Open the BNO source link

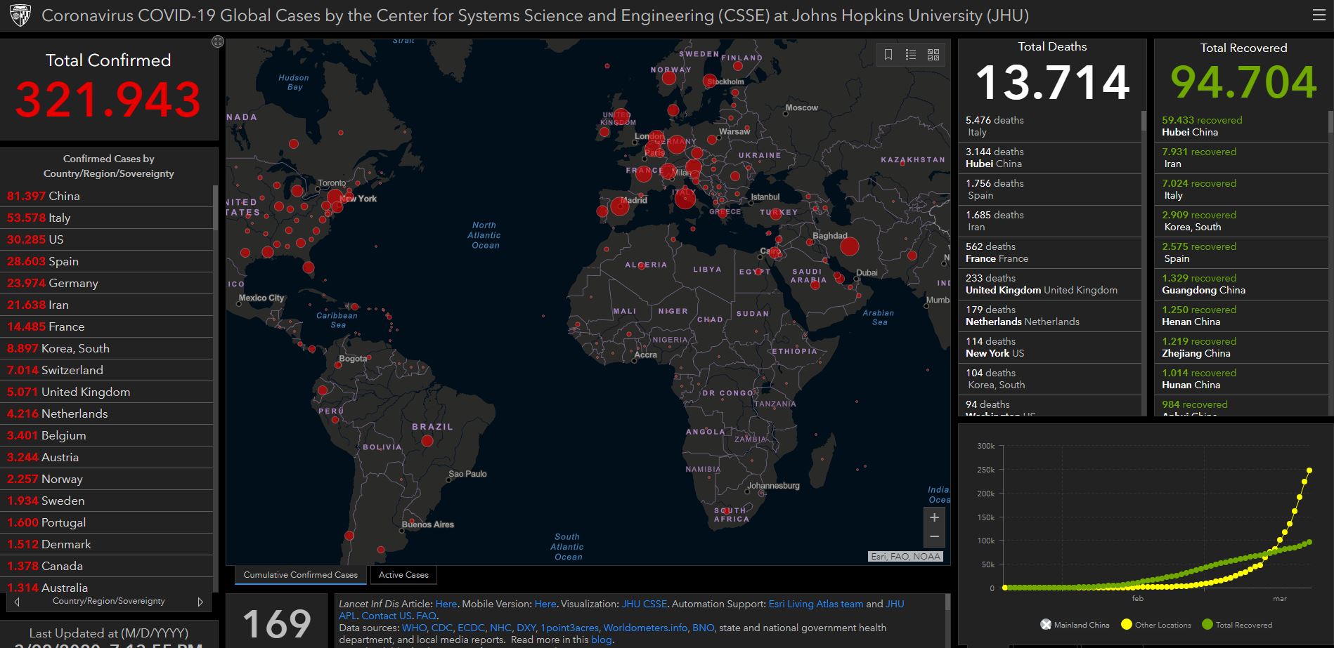pos(703,628)
